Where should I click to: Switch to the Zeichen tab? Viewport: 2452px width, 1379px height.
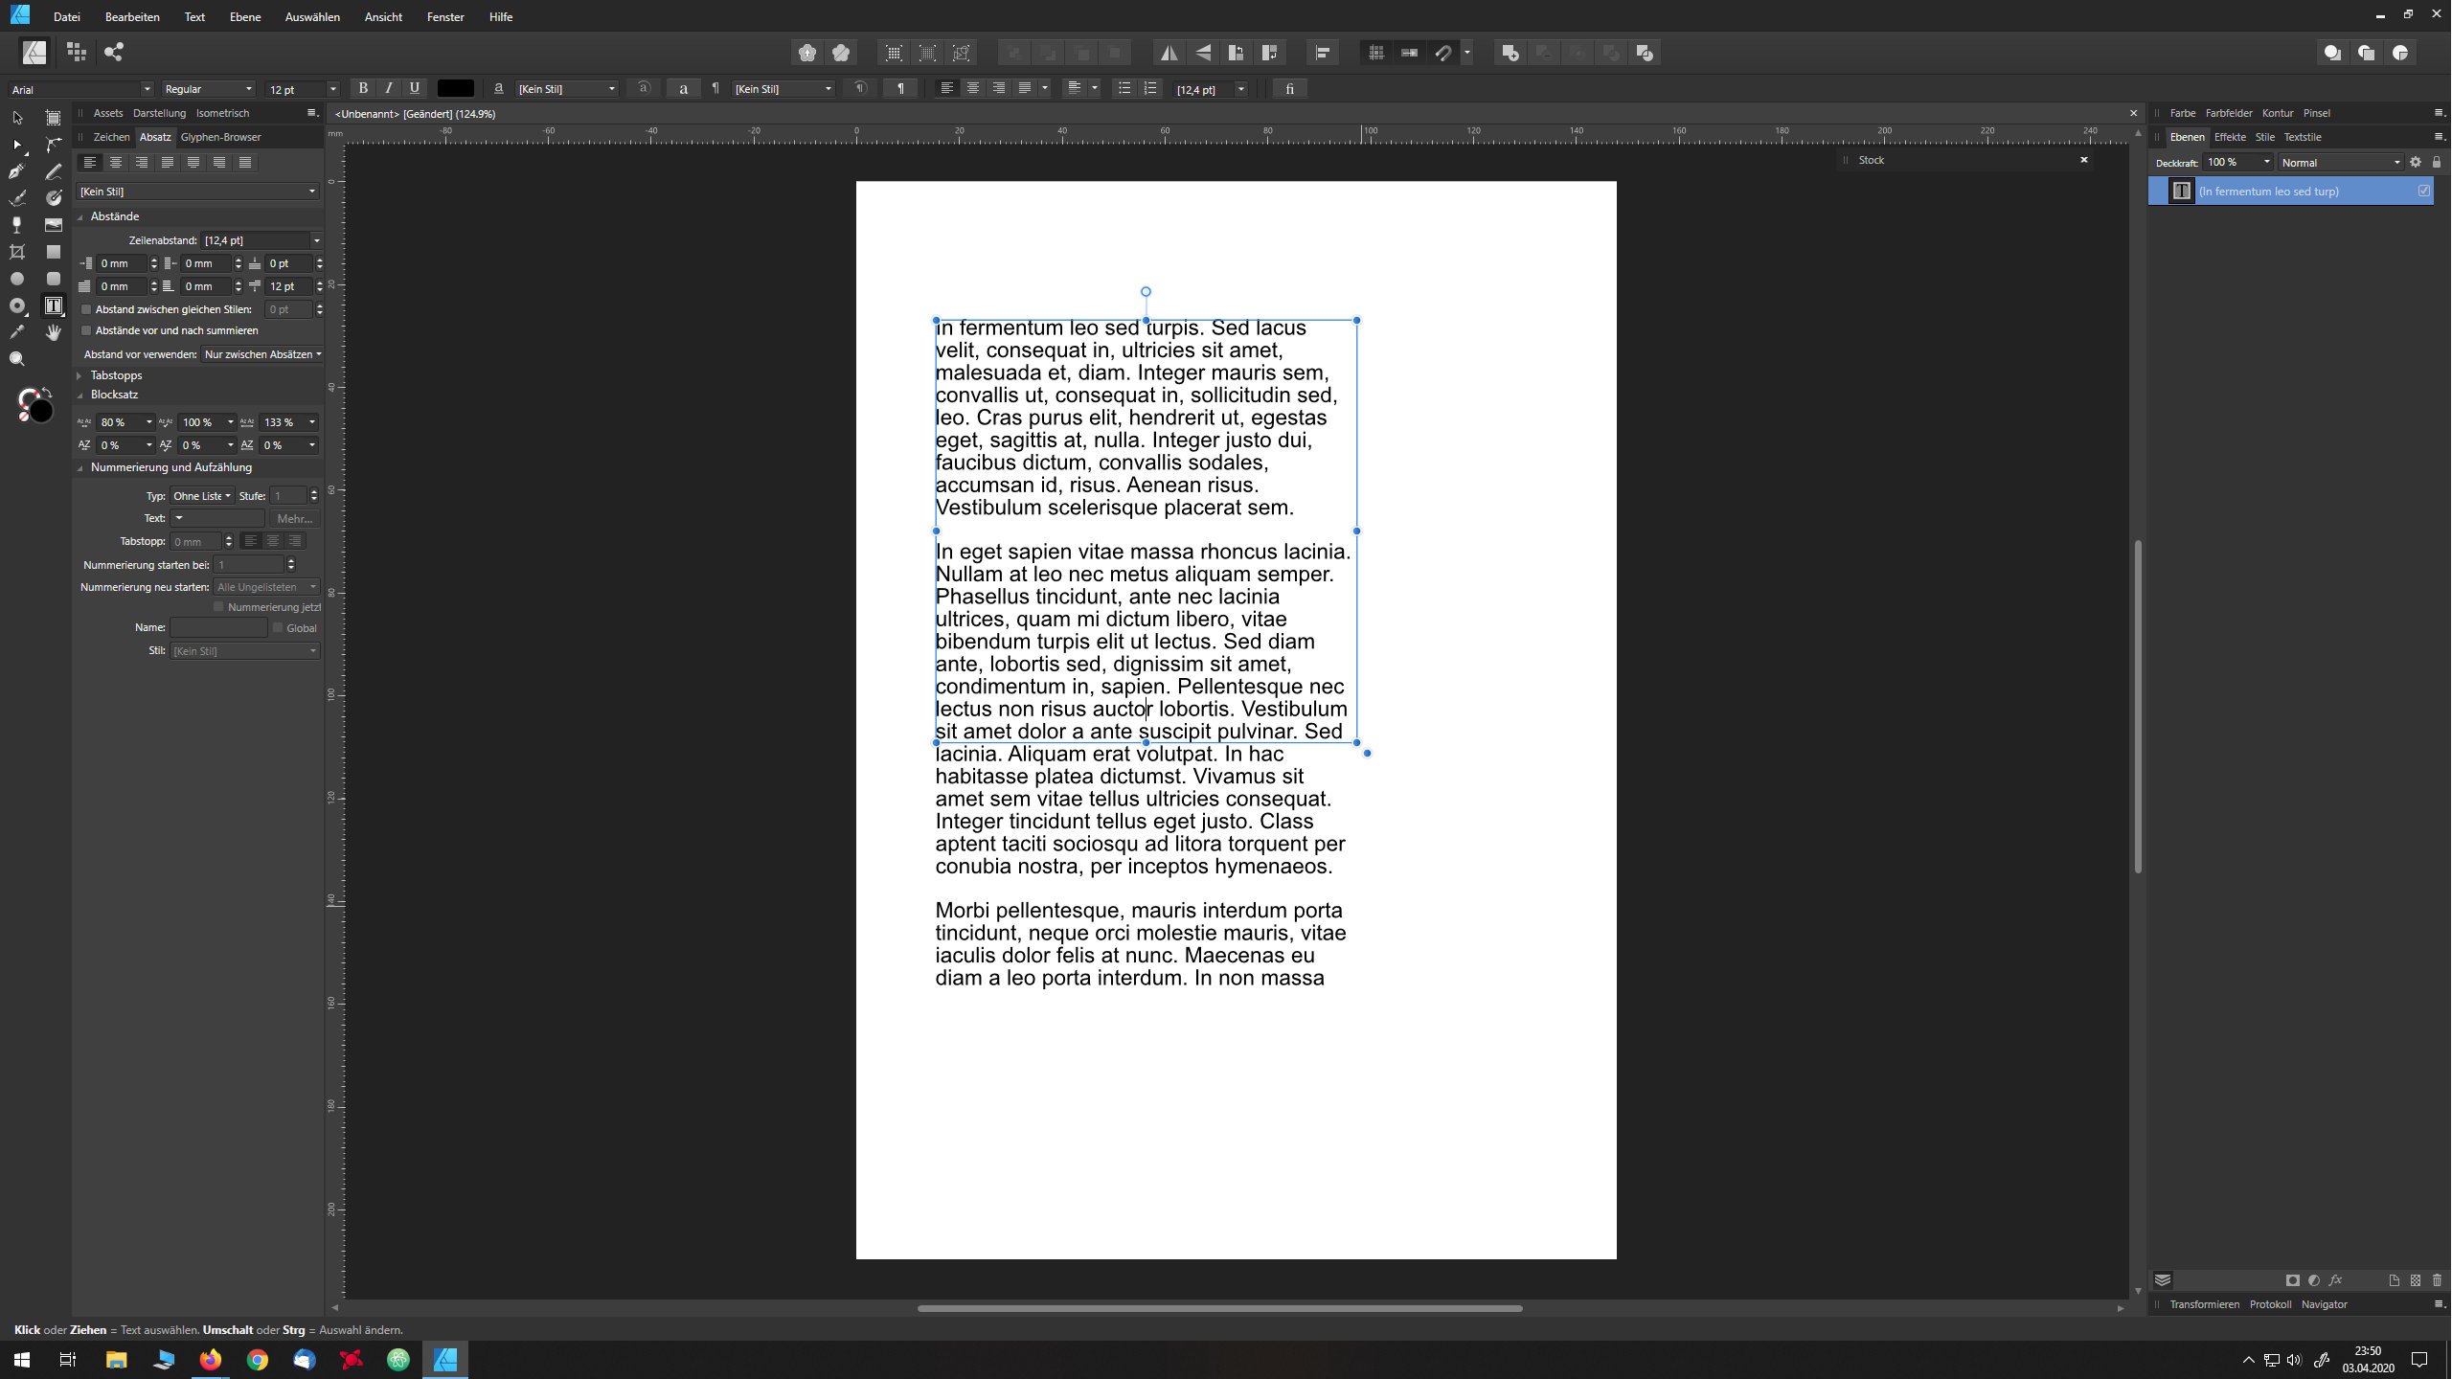click(x=111, y=137)
